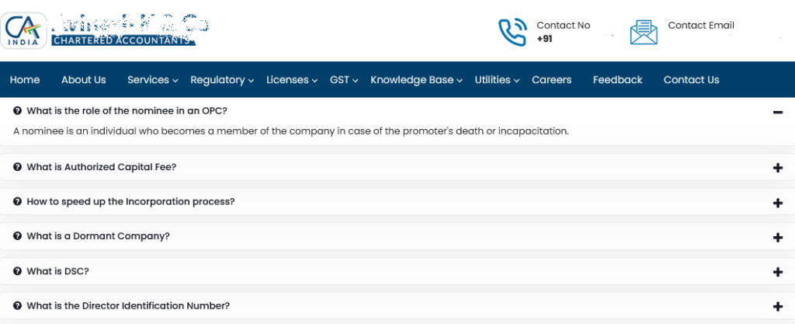Click plus icon for Authorized Capital Fee

point(778,168)
